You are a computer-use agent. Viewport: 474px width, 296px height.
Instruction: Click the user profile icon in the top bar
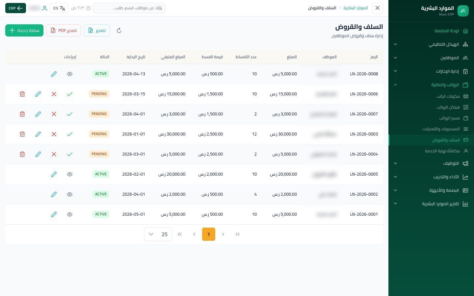pyautogui.click(x=44, y=8)
